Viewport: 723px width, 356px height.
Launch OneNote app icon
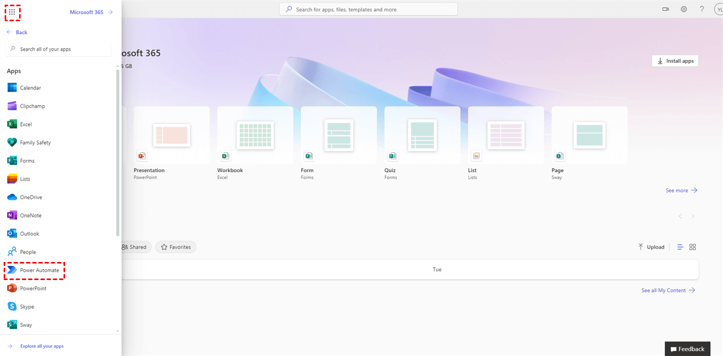[12, 215]
